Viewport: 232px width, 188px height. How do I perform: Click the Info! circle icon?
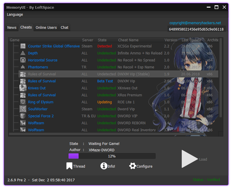point(104,166)
